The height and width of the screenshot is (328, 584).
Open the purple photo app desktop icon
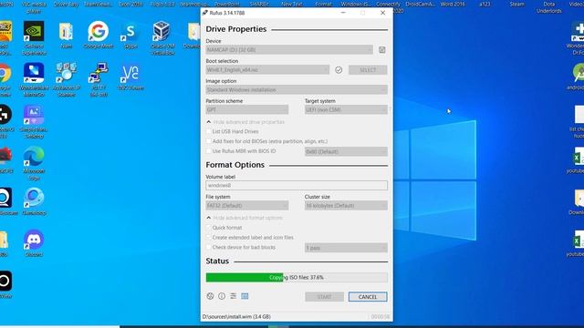click(x=34, y=121)
